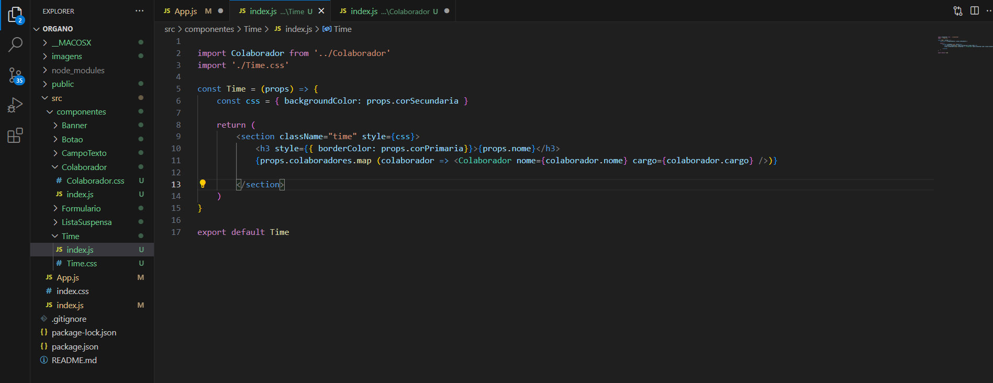Click 'componentes' breadcrumb segment
This screenshot has height=383, width=993.
pos(209,29)
